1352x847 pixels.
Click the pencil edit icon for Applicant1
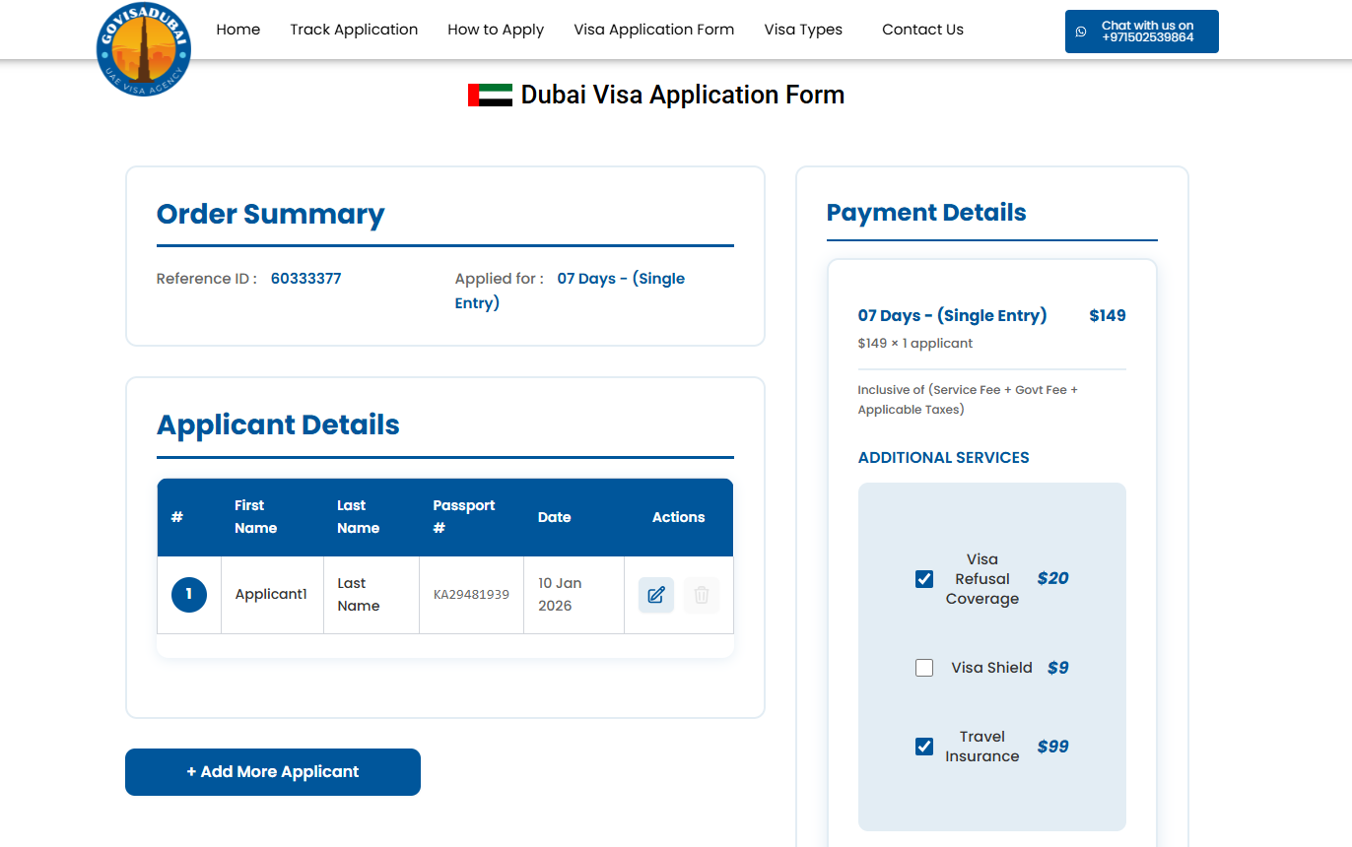click(x=656, y=595)
